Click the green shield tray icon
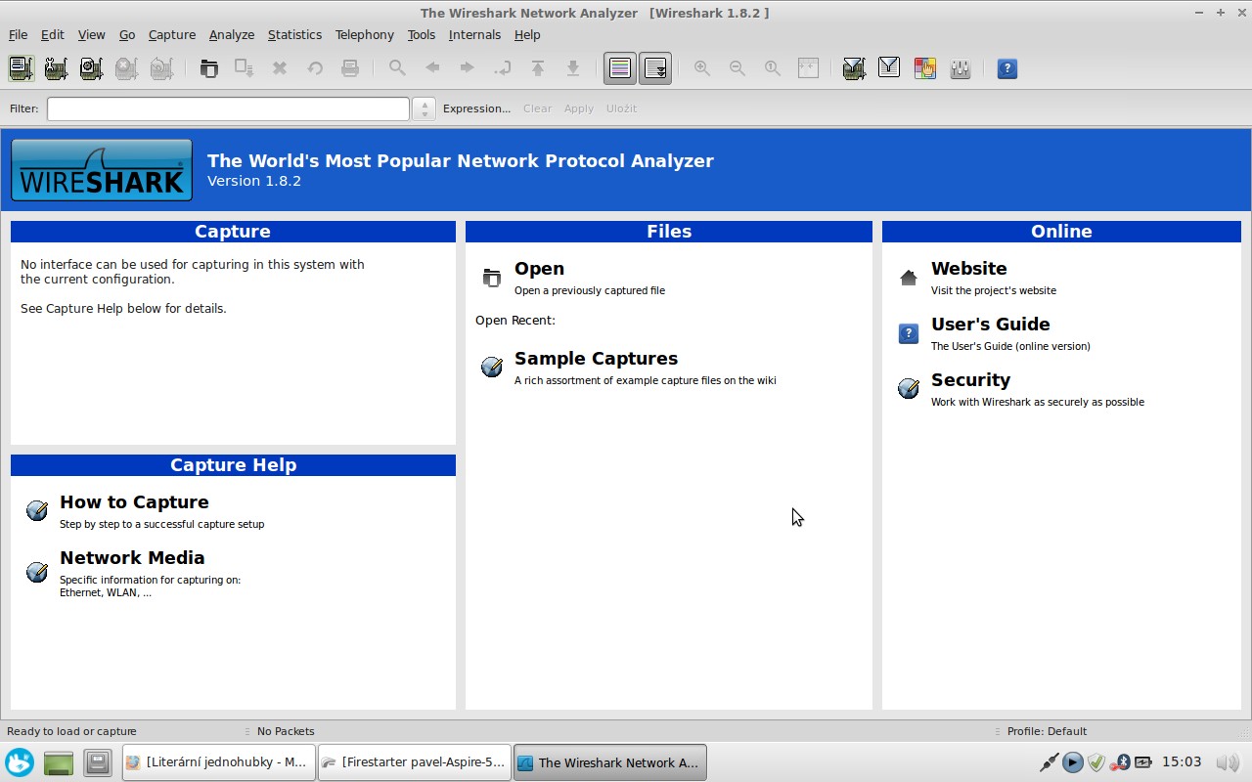 point(1096,762)
